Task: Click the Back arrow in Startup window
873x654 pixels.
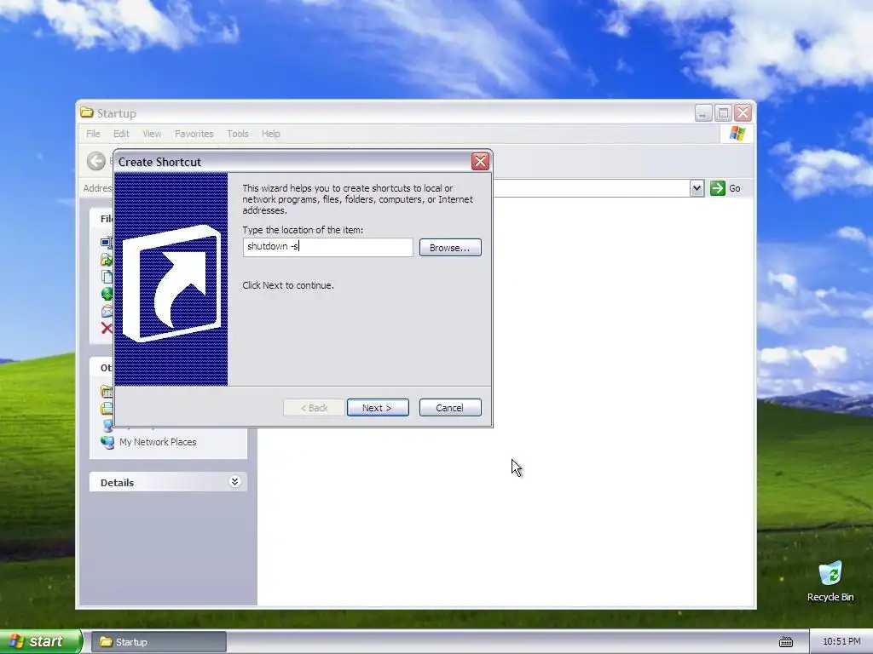Action: 96,161
